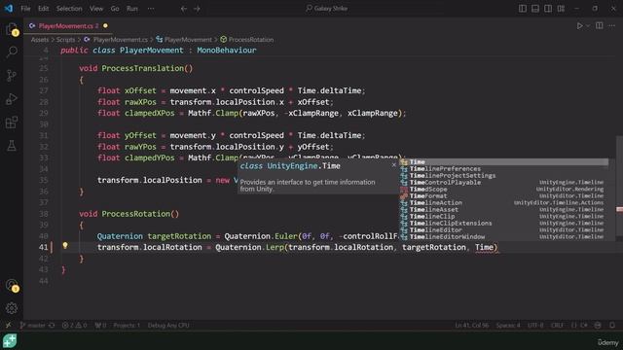Click the editor vertical scrollbar

(619, 188)
